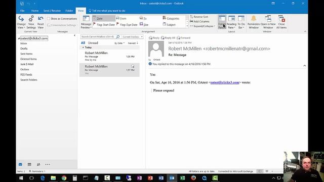Open the Reading Pane layout menu
This screenshot has width=324, height=182.
tap(231, 22)
